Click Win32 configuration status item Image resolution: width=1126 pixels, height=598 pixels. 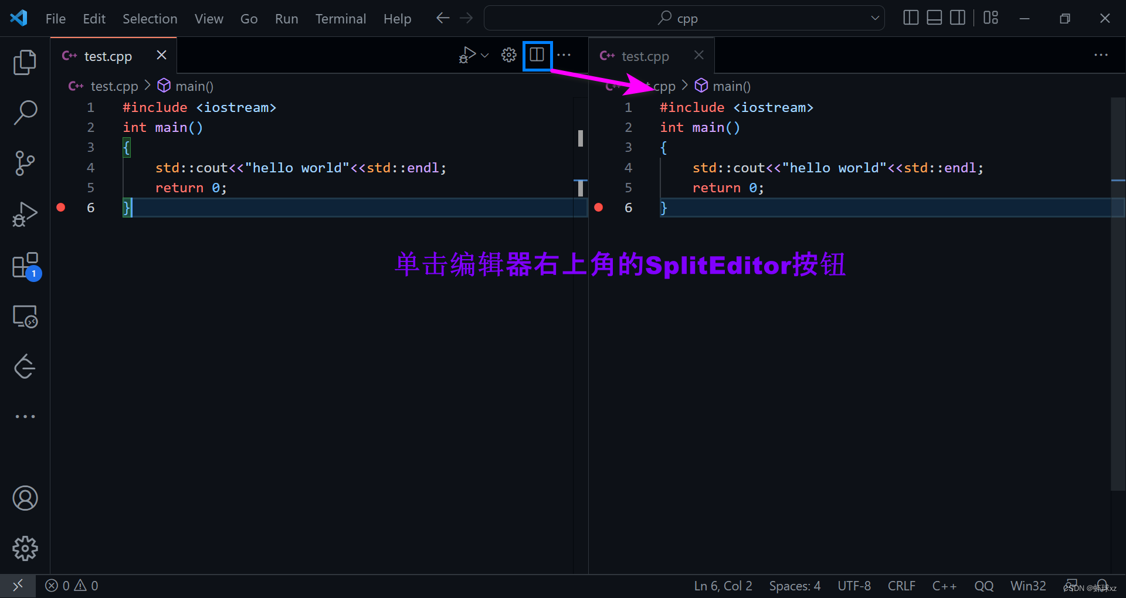point(1028,586)
